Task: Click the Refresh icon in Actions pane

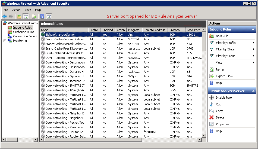Action: click(x=212, y=69)
